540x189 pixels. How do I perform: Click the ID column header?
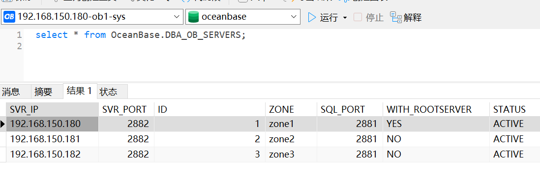(x=210, y=109)
